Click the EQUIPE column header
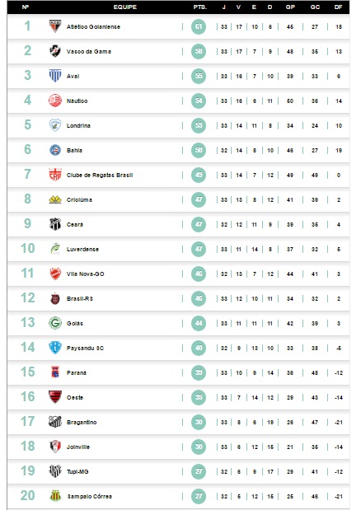Viewport: 361px width, 510px height. click(125, 7)
